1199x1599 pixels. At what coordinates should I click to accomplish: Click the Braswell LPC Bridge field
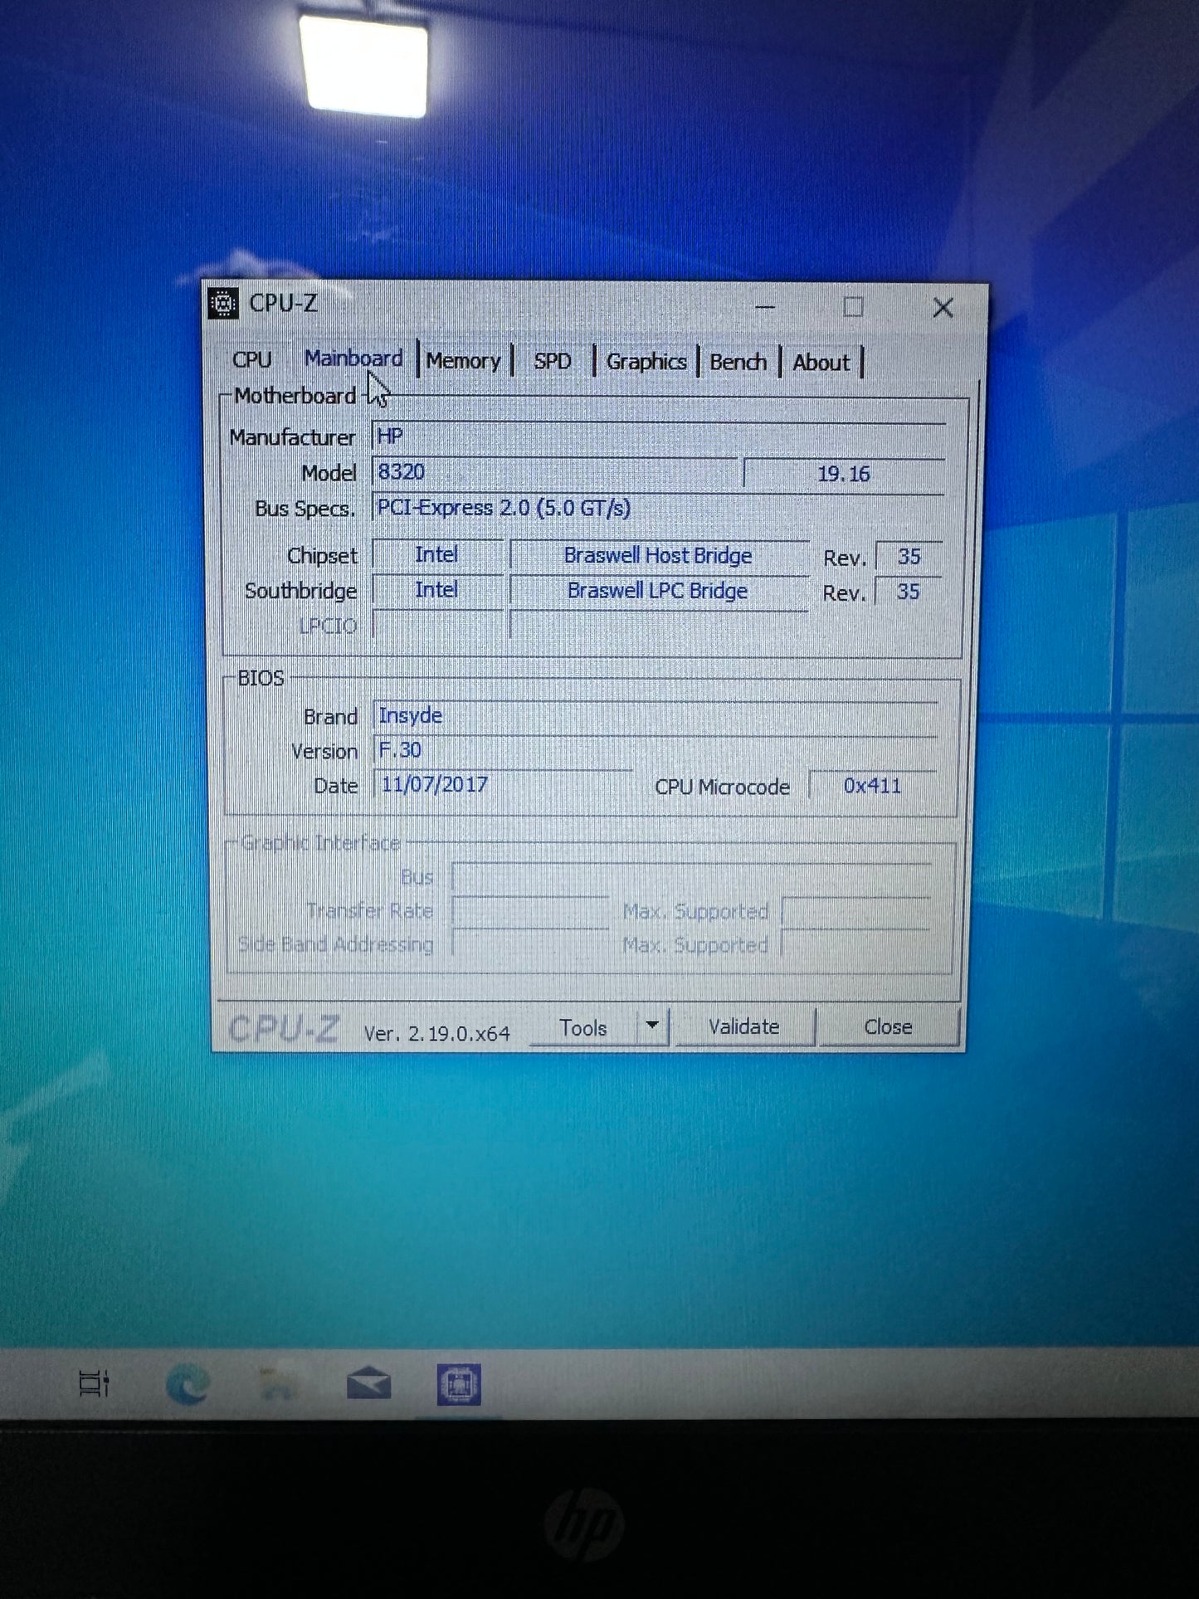pyautogui.click(x=659, y=591)
